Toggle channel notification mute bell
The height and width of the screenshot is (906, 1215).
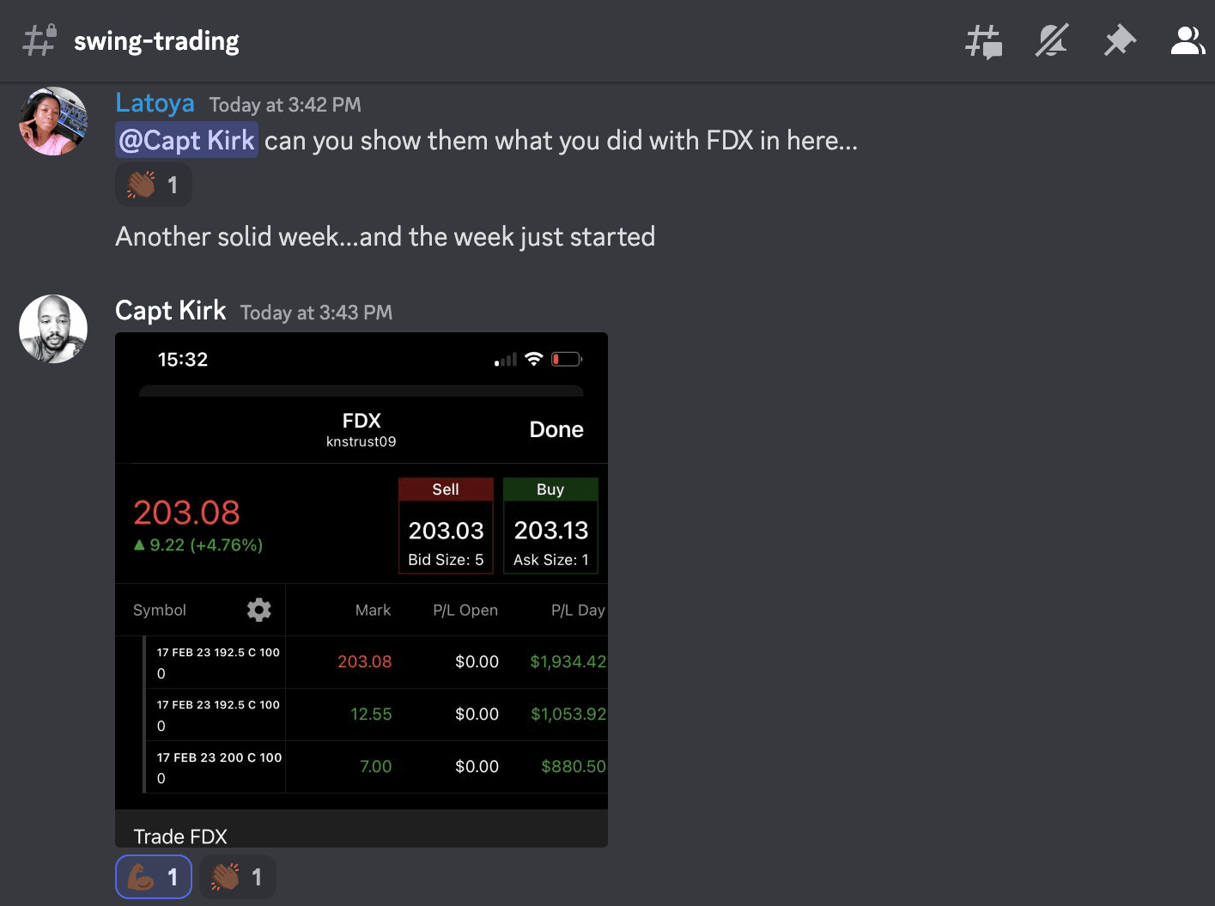1052,40
